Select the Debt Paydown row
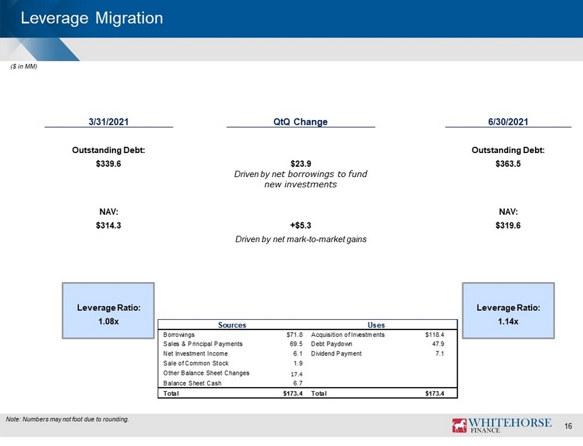 377,344
